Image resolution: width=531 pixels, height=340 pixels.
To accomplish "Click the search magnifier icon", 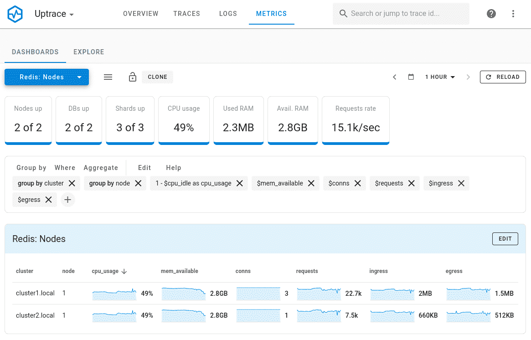I will point(343,14).
